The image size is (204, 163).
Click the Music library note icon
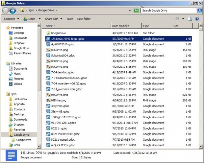click(x=11, y=74)
